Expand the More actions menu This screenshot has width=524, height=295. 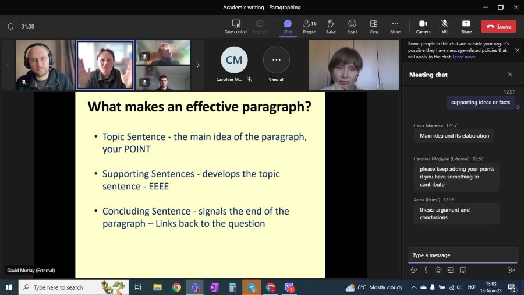point(395,26)
